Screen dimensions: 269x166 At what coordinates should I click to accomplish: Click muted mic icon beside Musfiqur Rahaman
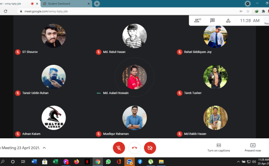(x=99, y=134)
